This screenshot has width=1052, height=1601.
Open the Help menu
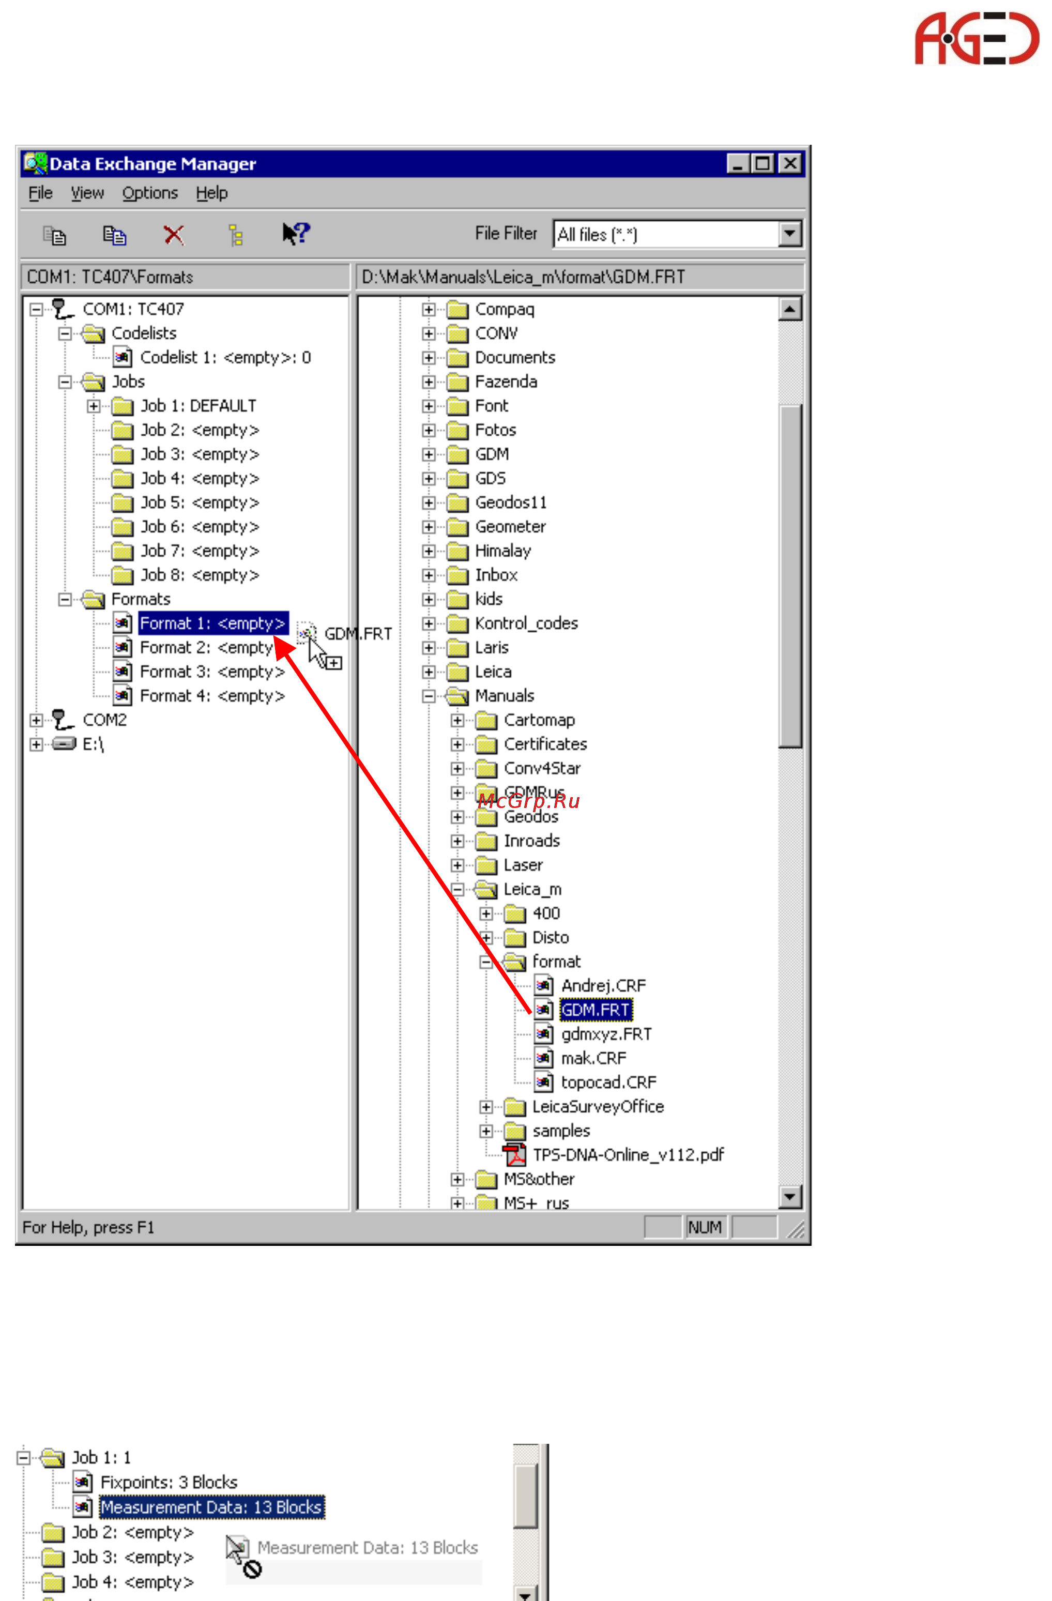(x=212, y=193)
